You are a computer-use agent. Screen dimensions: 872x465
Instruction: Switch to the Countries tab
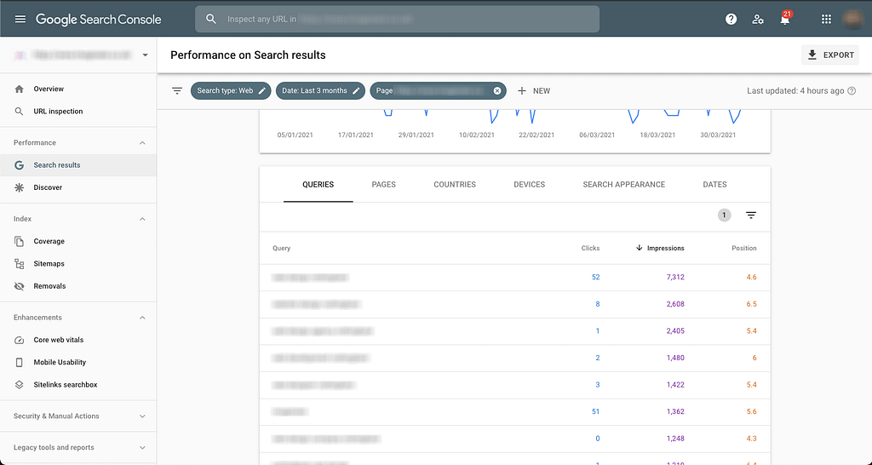pyautogui.click(x=455, y=185)
